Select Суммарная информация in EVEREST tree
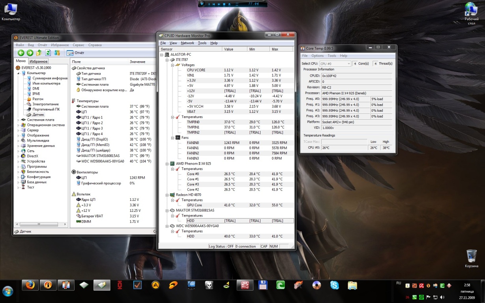This screenshot has width=485, height=303. pos(47,78)
